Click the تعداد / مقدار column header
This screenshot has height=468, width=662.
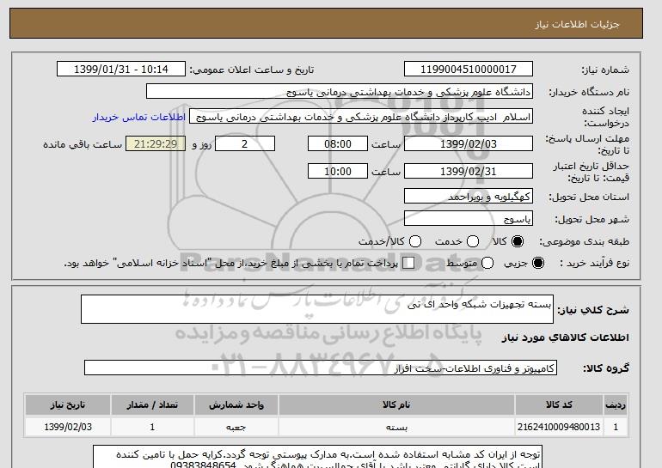[152, 404]
